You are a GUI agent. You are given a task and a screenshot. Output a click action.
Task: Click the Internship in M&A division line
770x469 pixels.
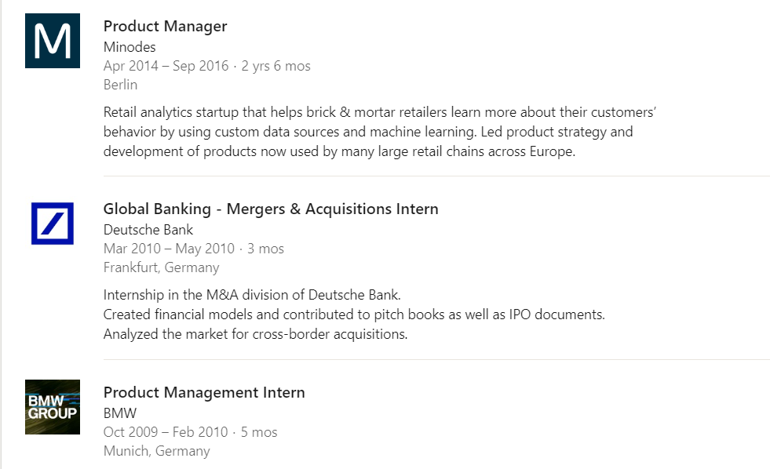251,296
